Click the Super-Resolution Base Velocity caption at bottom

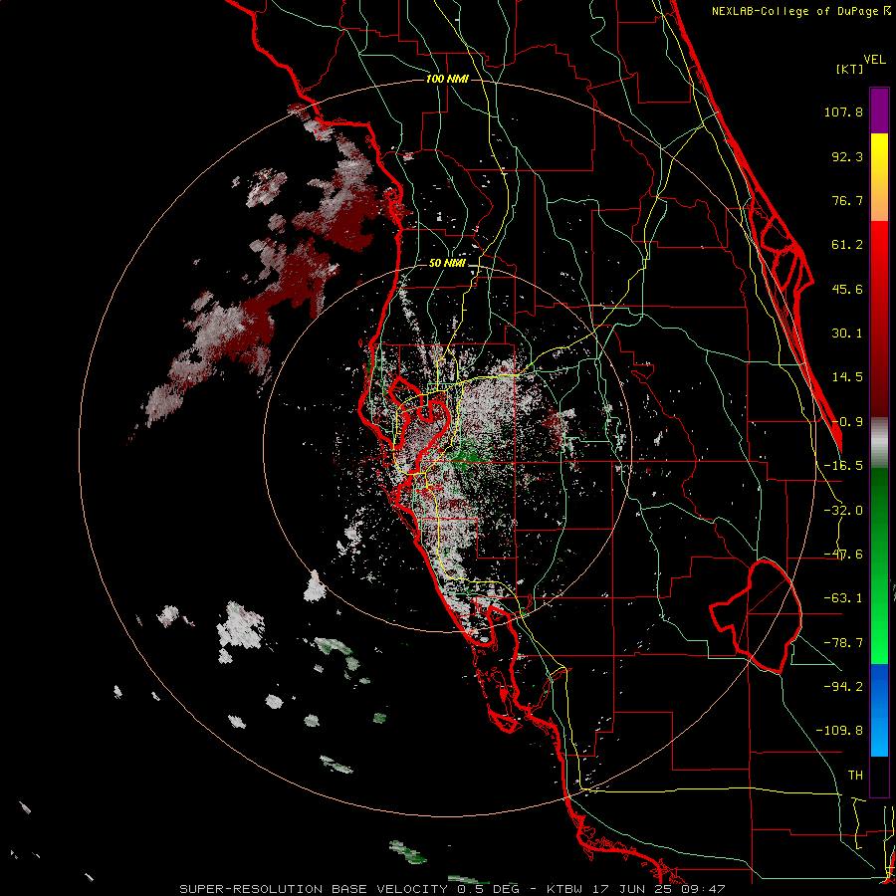(x=453, y=889)
